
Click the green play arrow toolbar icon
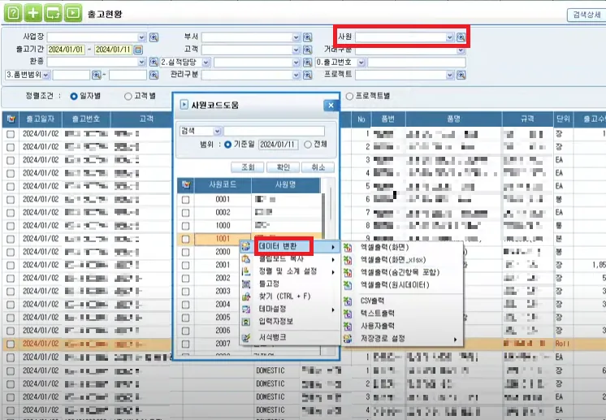[72, 14]
